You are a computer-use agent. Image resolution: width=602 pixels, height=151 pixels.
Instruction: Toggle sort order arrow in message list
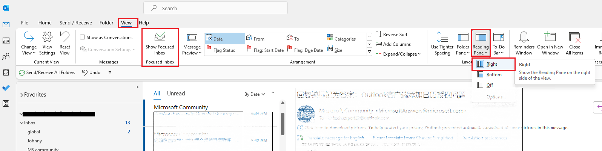click(273, 94)
